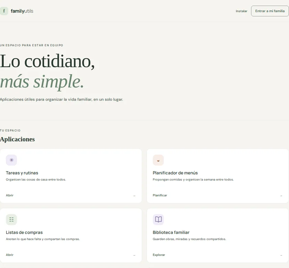Select the Listas de compras title
This screenshot has height=268, width=289.
click(24, 232)
